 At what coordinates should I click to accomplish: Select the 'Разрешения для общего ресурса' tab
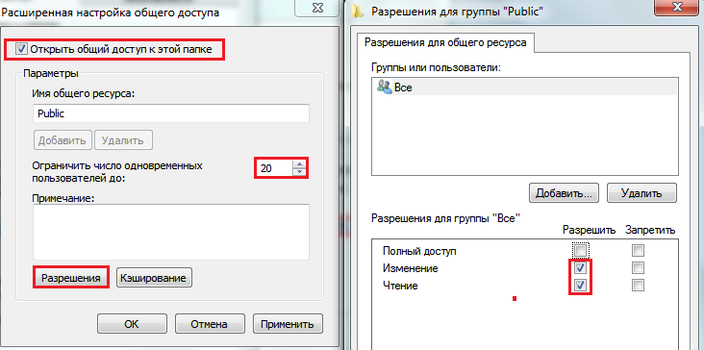click(x=446, y=42)
